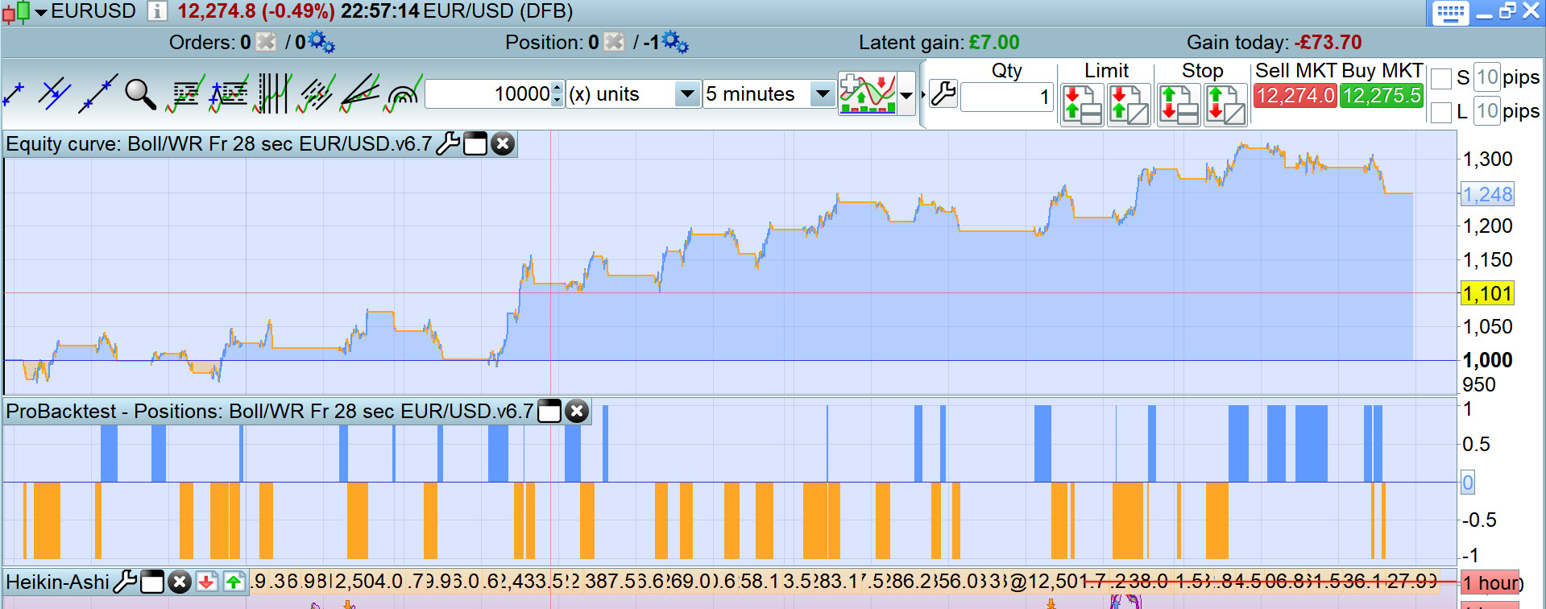Click the yellow 1,101 price label
Viewport: 1546px width, 609px height.
point(1487,293)
